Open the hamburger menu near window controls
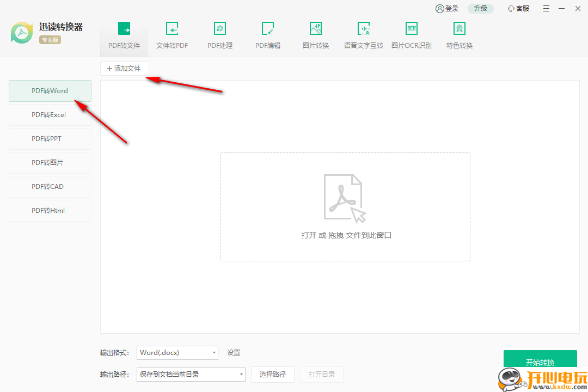Screen dimensions: 588x392 click(546, 9)
